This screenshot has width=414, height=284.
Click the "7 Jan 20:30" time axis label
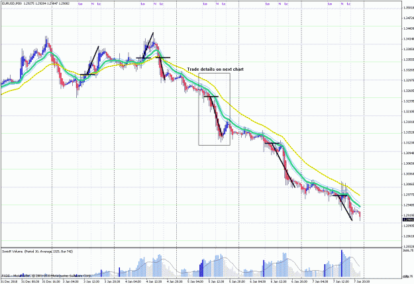point(363,281)
